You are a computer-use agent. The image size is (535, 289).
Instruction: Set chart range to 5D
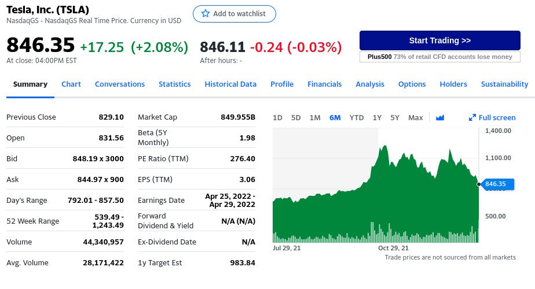pyautogui.click(x=296, y=117)
